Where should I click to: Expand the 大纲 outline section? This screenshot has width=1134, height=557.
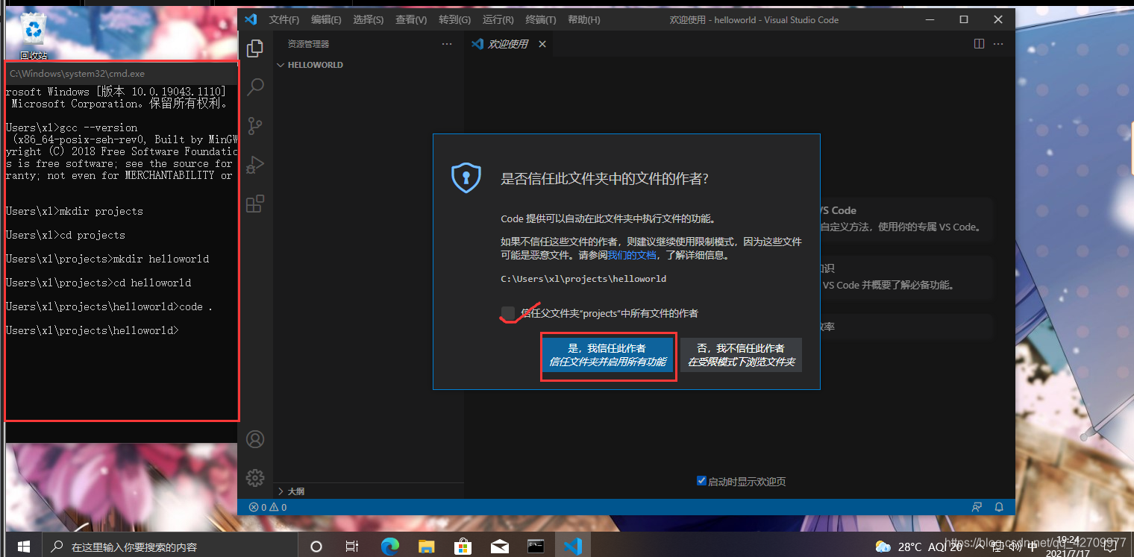tap(291, 491)
